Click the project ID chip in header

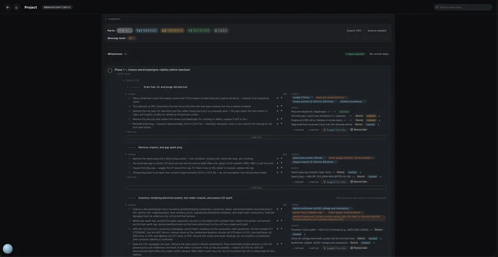57,7
